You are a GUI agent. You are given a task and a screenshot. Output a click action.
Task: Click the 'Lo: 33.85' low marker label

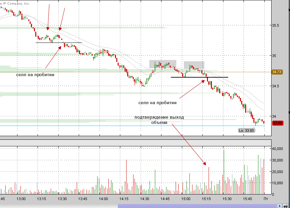coord(246,131)
